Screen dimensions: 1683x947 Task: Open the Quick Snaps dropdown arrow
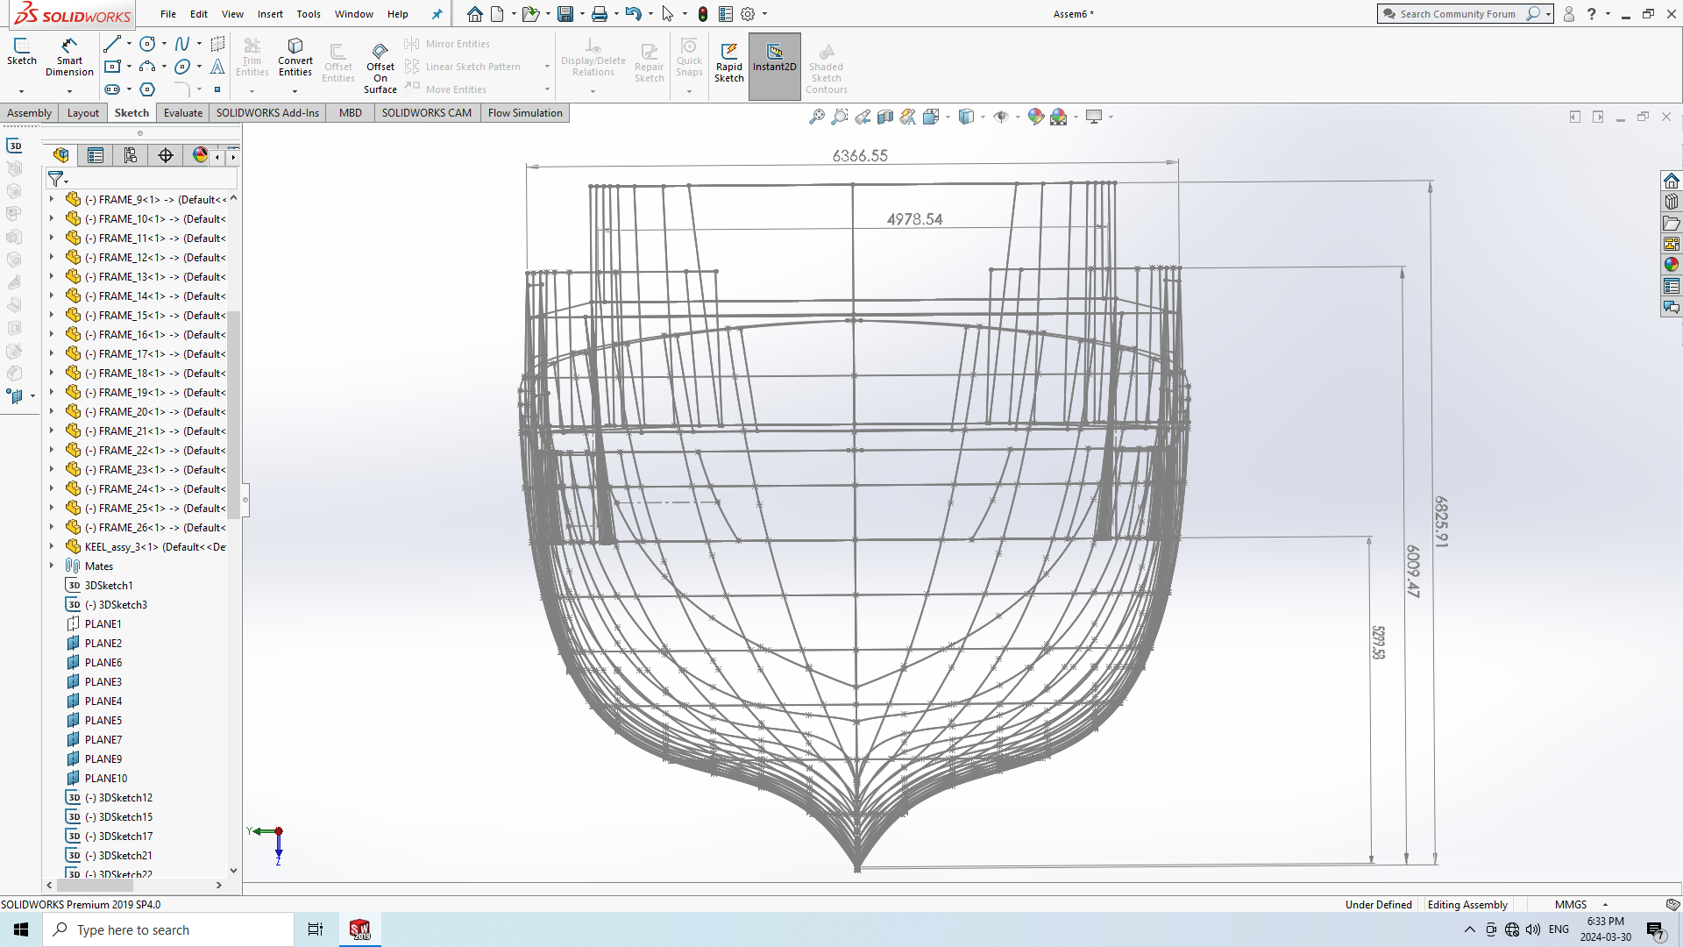click(689, 91)
